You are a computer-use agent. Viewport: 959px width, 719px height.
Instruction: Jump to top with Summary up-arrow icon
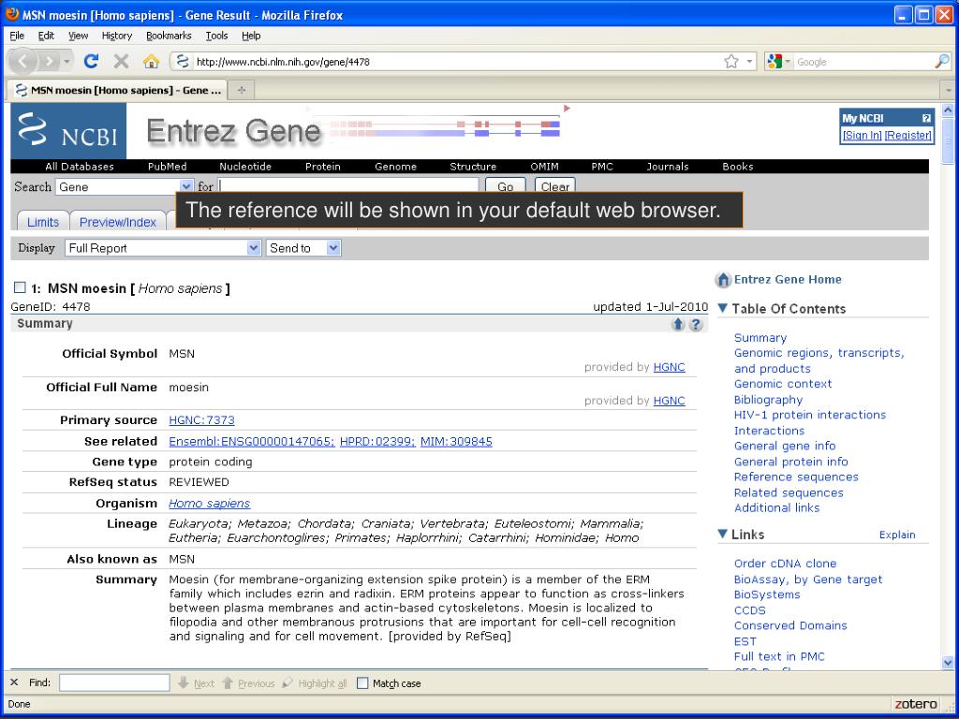678,324
